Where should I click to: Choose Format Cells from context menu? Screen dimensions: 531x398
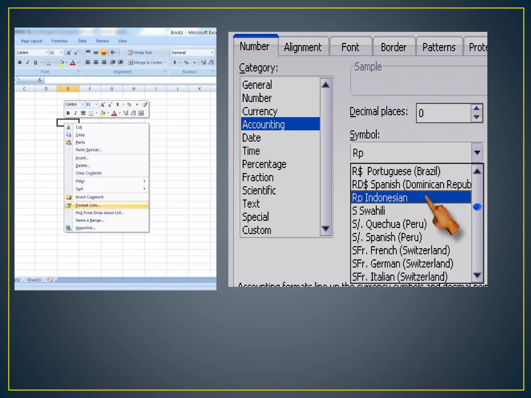88,205
